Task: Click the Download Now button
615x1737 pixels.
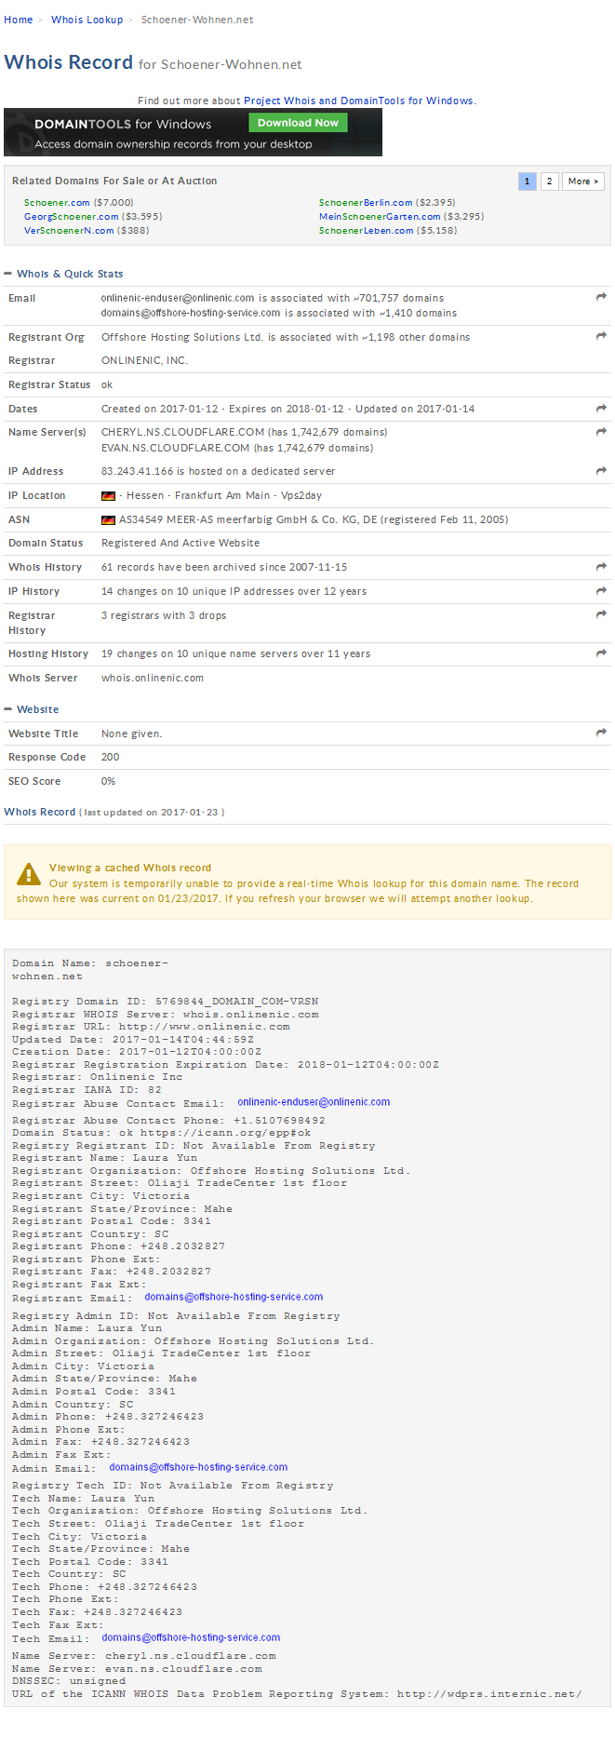Action: coord(298,123)
